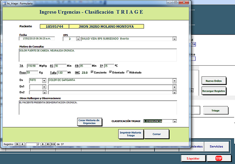Click Crear Historia de Urgencias button
The width and height of the screenshot is (235, 164).
[89, 122]
